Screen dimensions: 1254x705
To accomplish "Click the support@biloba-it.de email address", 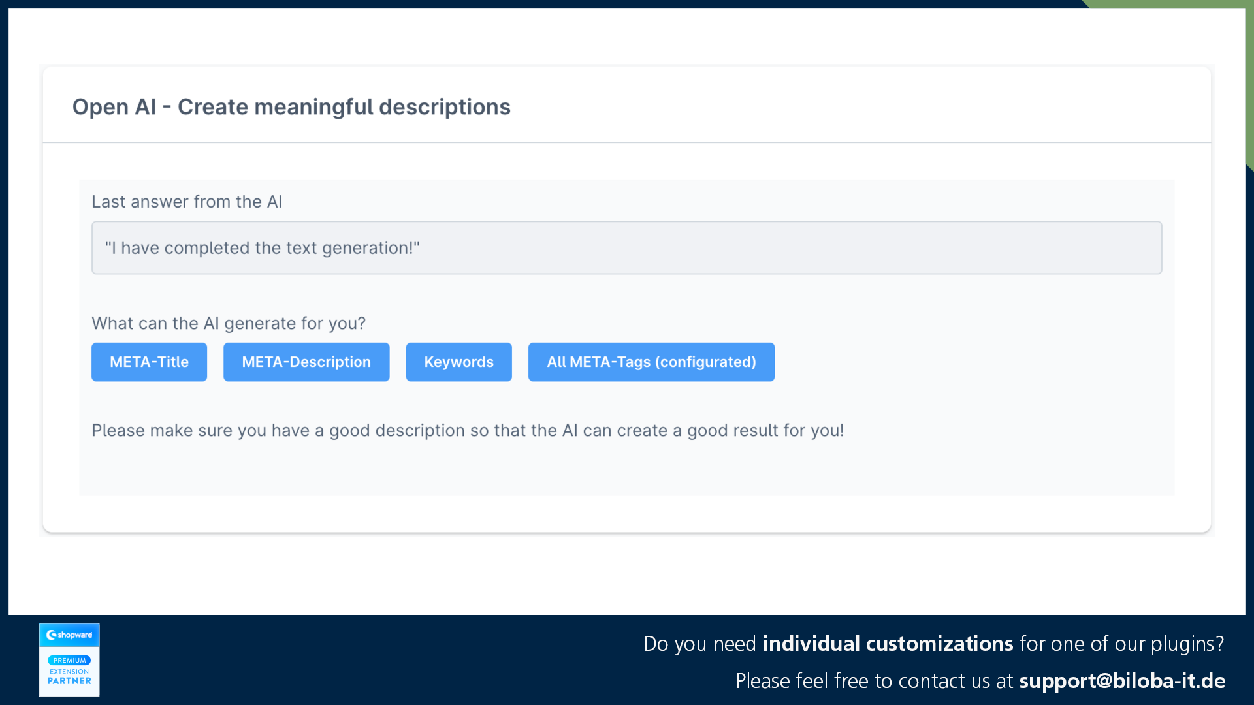I will pos(1122,681).
